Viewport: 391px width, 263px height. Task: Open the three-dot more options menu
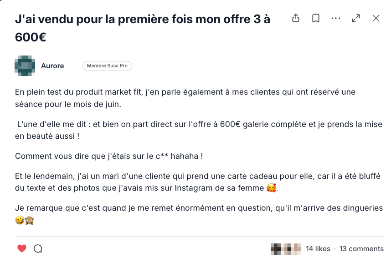click(336, 18)
